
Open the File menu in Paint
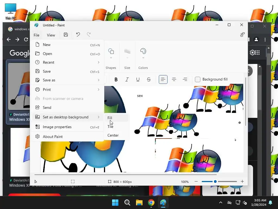click(x=37, y=35)
